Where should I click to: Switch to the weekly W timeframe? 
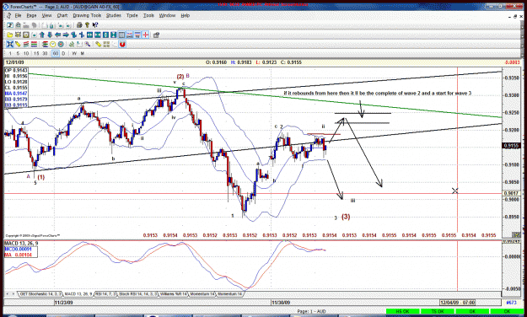tap(74, 53)
